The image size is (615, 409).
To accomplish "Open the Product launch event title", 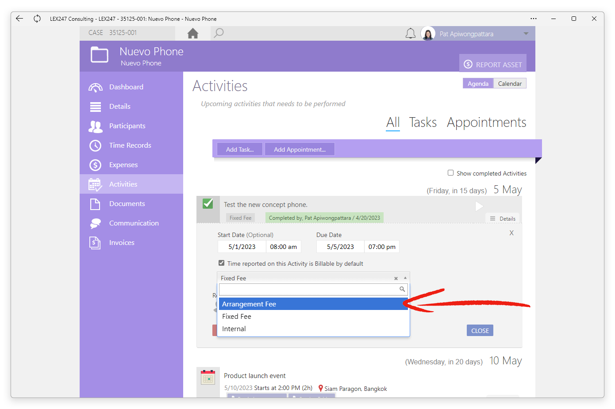I will tap(255, 376).
